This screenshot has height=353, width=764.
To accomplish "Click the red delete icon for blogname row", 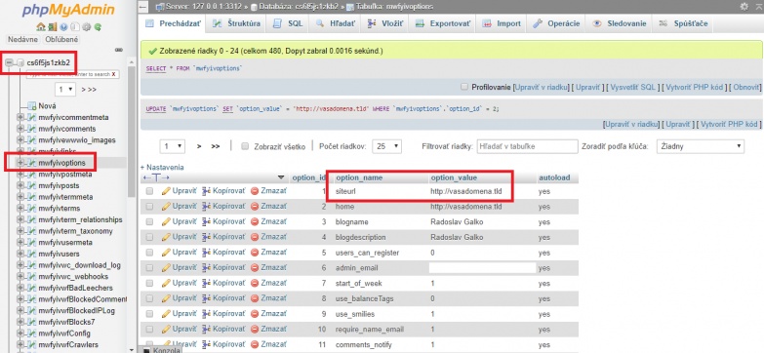I will [255, 221].
